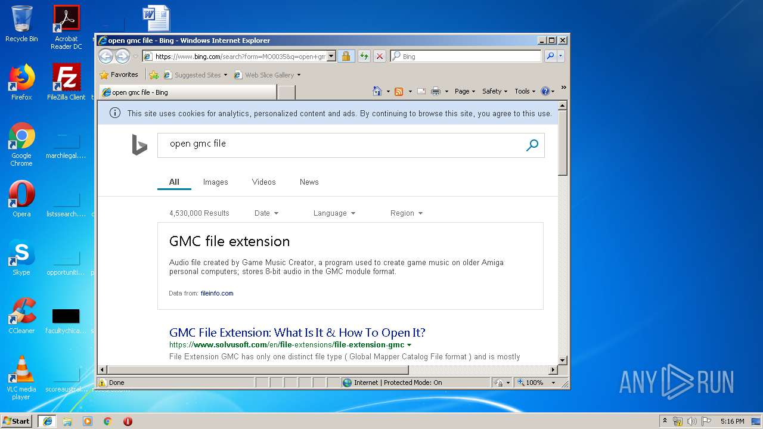Add page to Favorites bar icon
763x429 pixels.
pyautogui.click(x=153, y=75)
